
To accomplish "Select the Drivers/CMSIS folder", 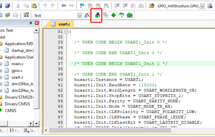I will pos(17,104).
